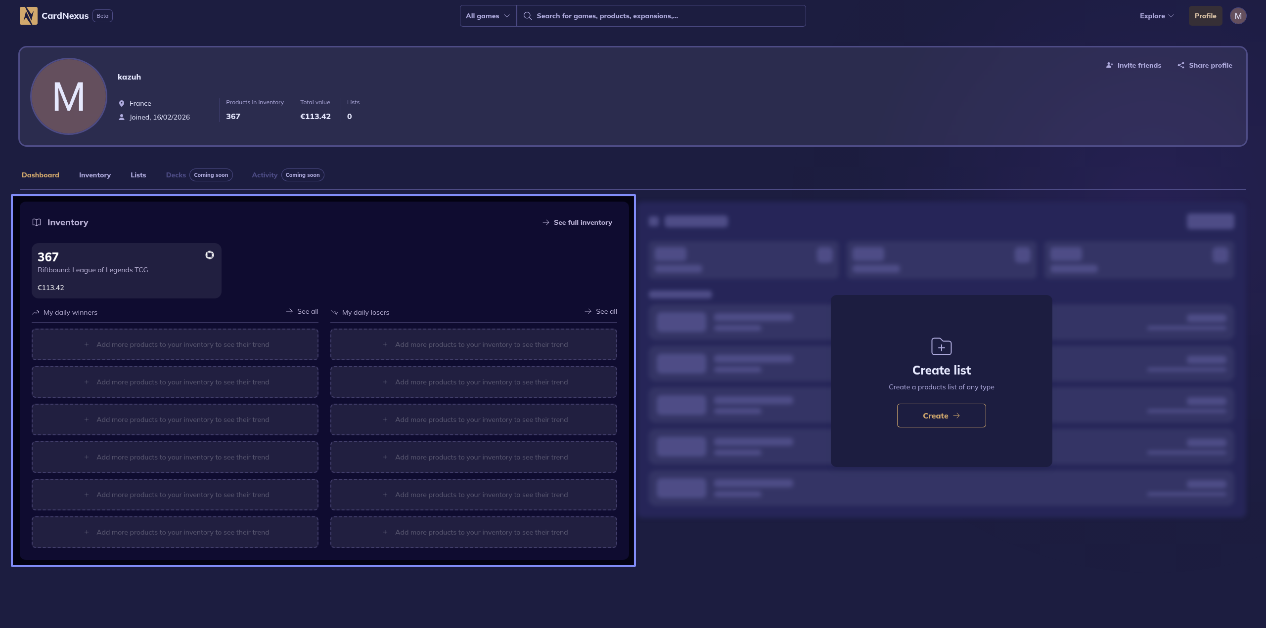Open the All games dropdown

point(488,16)
